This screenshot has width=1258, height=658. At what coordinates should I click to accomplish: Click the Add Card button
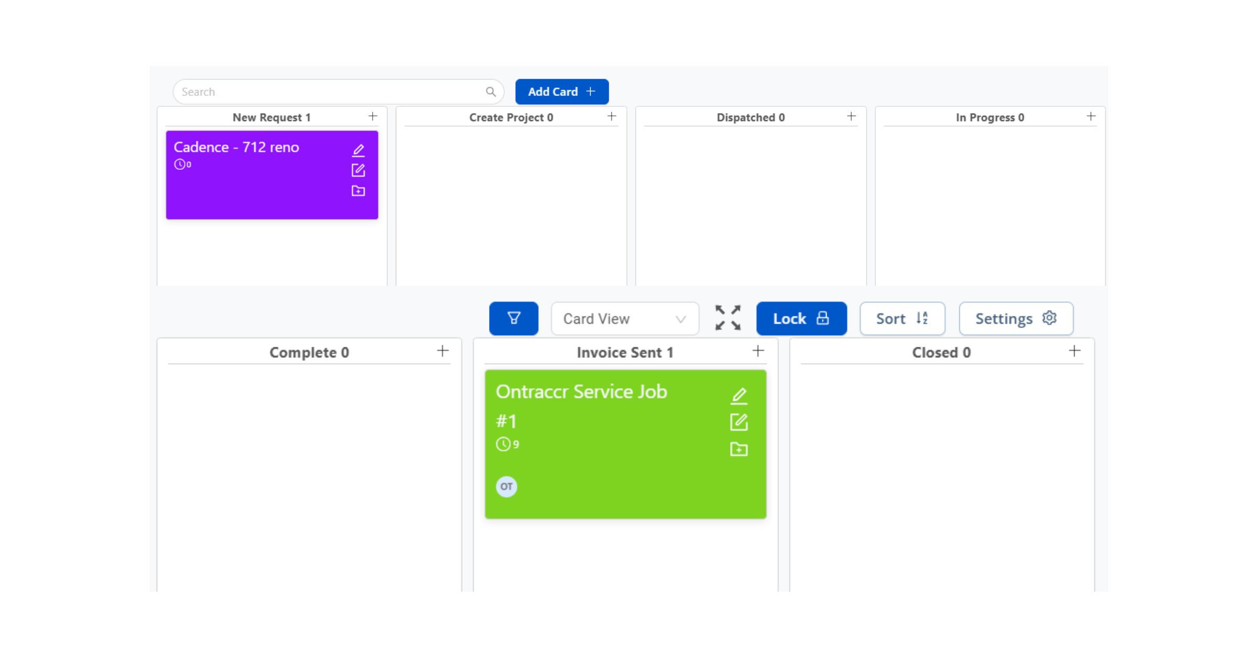(562, 92)
